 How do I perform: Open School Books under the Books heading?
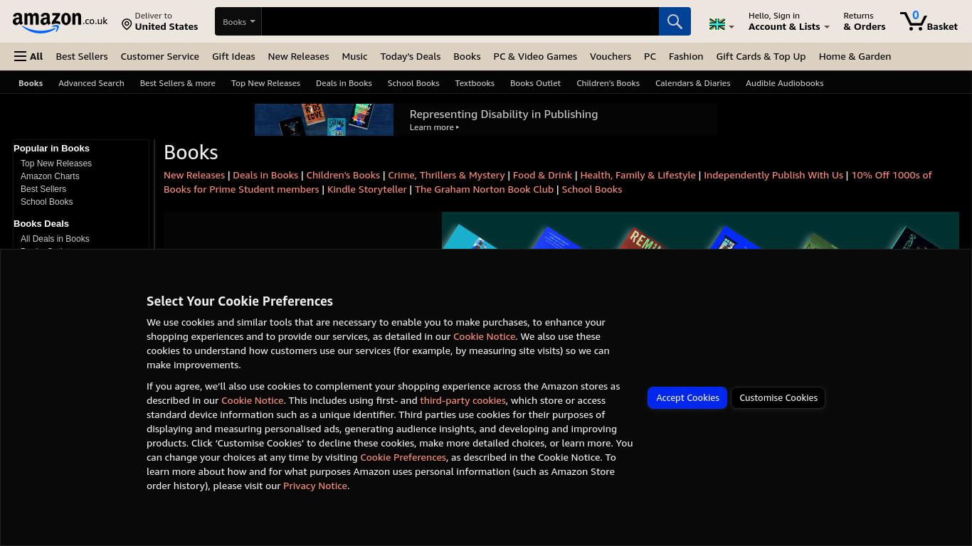[x=591, y=189]
